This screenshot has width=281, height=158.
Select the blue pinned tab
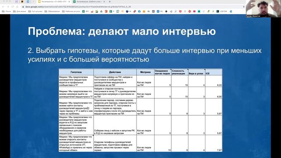pyautogui.click(x=28, y=2)
